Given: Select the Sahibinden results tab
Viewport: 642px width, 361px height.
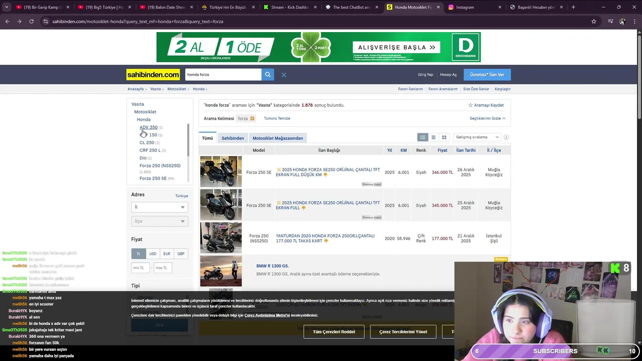Looking at the screenshot, I should pyautogui.click(x=233, y=138).
